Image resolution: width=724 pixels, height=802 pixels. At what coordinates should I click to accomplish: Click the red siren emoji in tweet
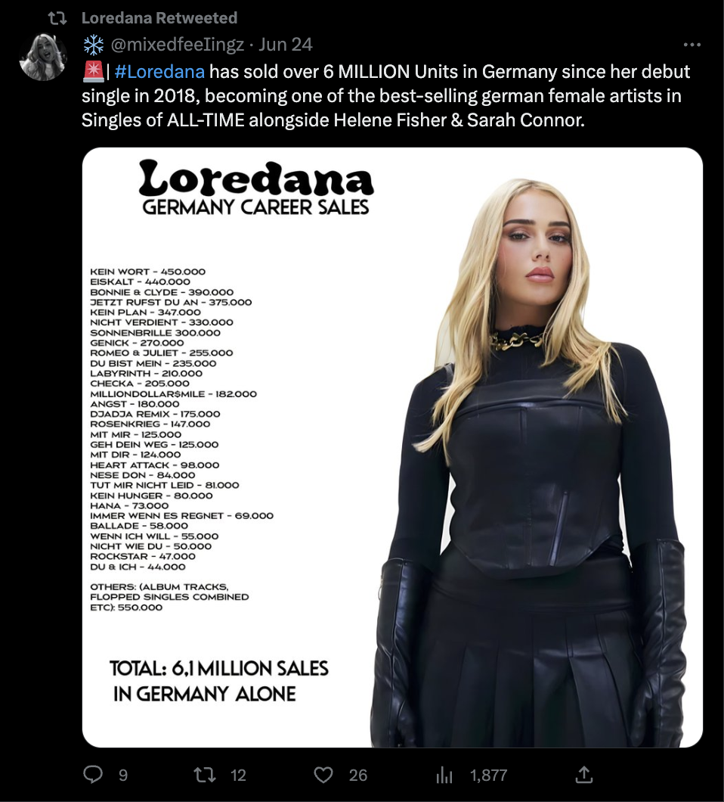pyautogui.click(x=93, y=72)
